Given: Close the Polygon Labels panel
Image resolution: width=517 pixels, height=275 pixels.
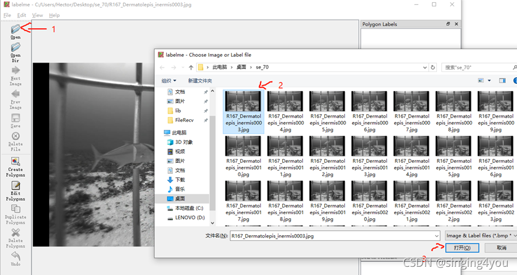Looking at the screenshot, I should click(456, 24).
